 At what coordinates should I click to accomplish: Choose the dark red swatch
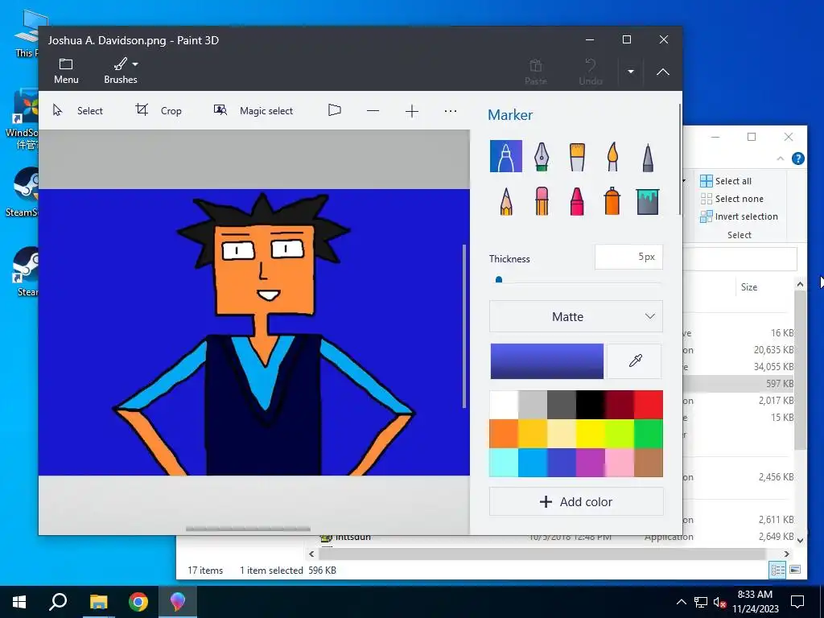tap(619, 404)
